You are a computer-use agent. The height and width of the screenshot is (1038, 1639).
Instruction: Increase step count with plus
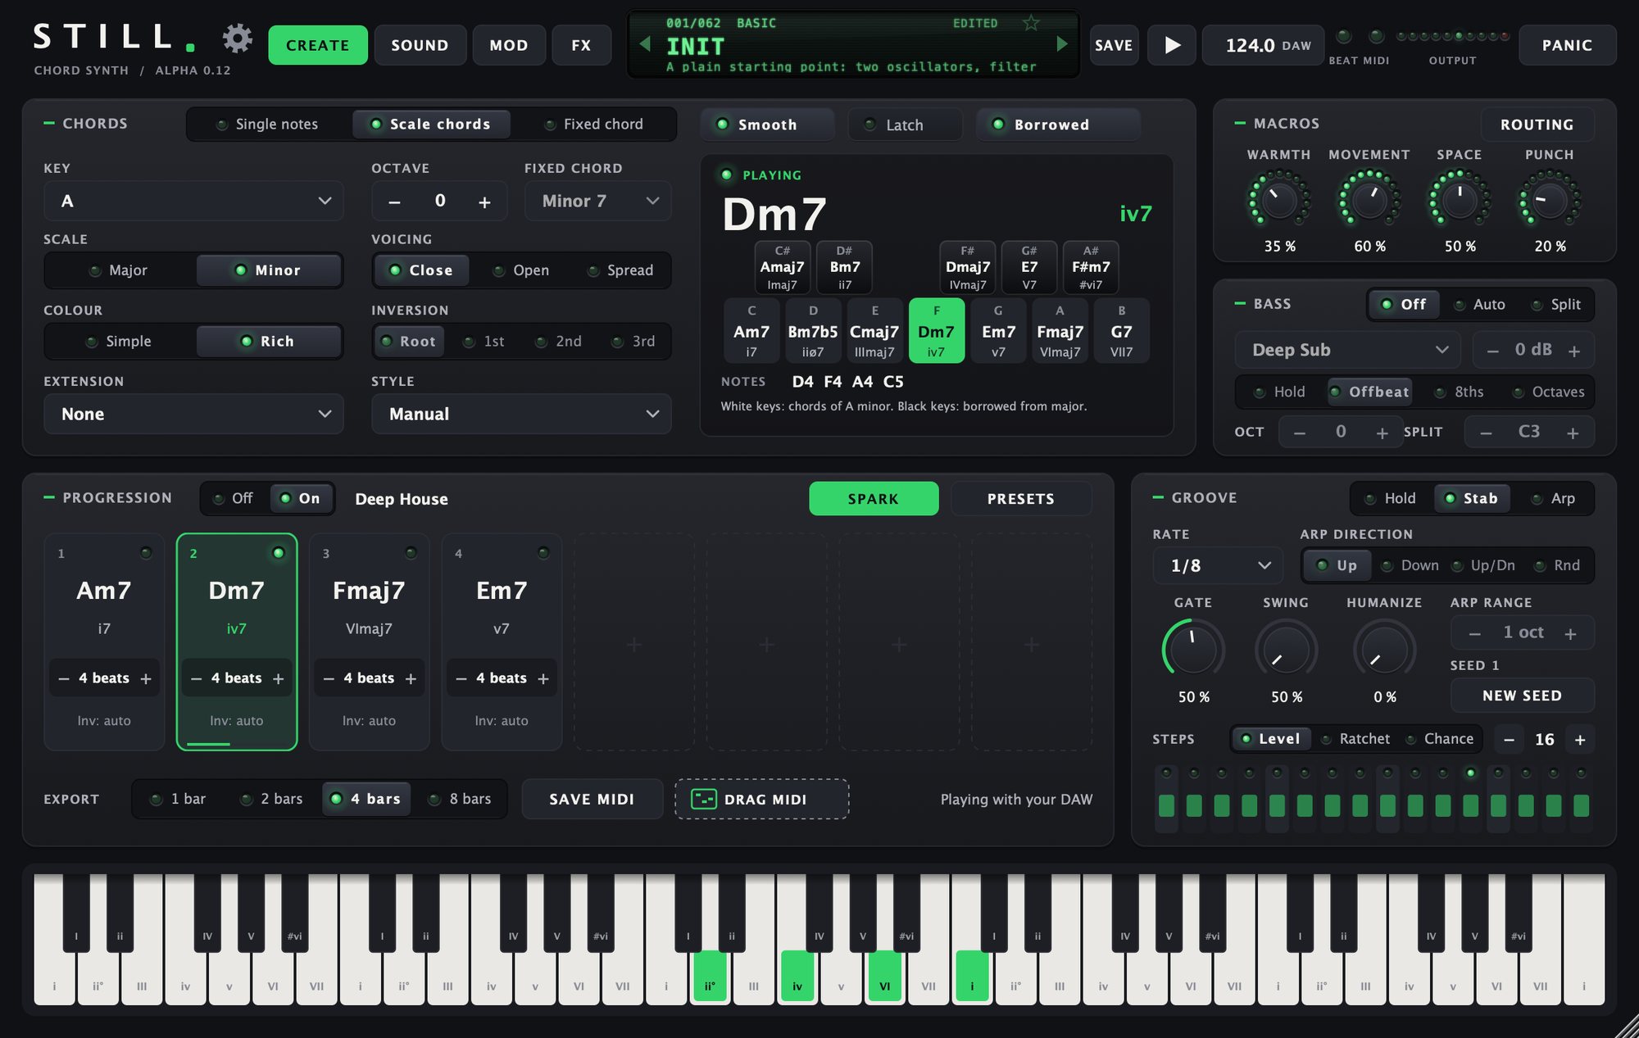point(1580,740)
